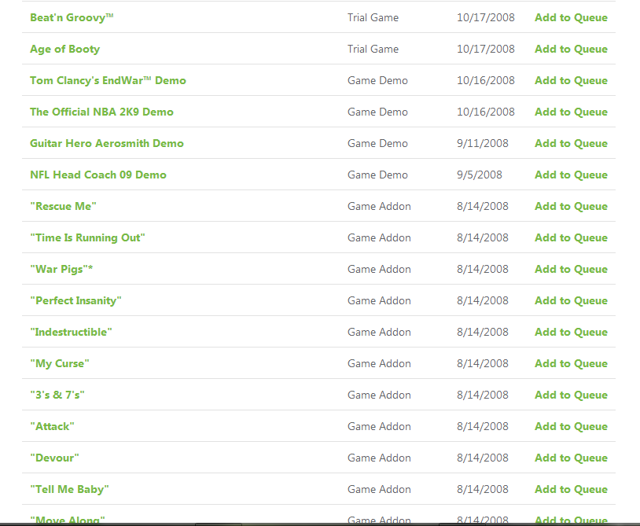Image resolution: width=640 pixels, height=526 pixels.
Task: Add Beat'n Groovy to queue
Action: click(571, 17)
